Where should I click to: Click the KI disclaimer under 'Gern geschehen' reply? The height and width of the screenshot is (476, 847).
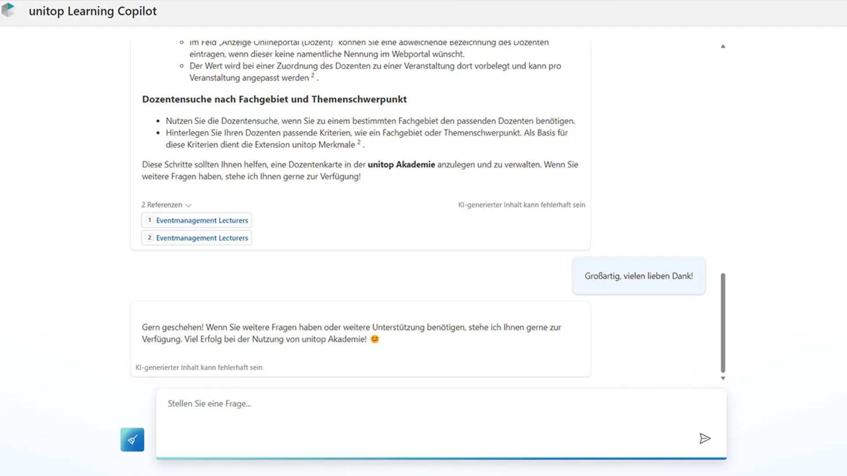pyautogui.click(x=199, y=368)
